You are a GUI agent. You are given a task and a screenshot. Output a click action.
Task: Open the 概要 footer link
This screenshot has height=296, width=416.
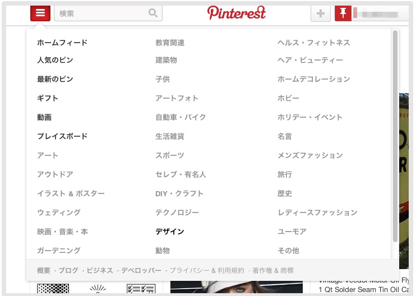44,271
